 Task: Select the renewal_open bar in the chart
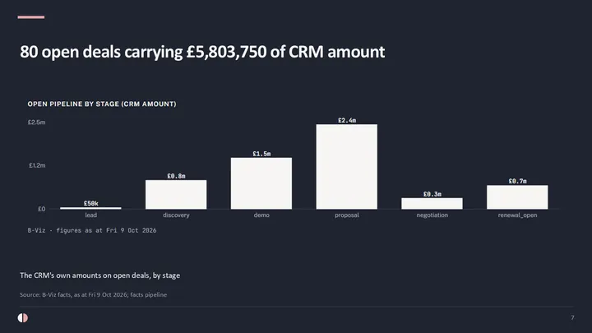click(517, 197)
